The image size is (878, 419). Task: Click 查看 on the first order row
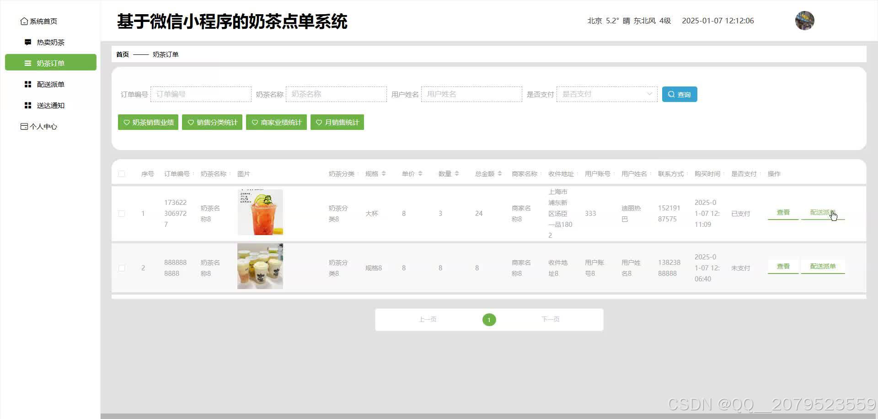(782, 212)
